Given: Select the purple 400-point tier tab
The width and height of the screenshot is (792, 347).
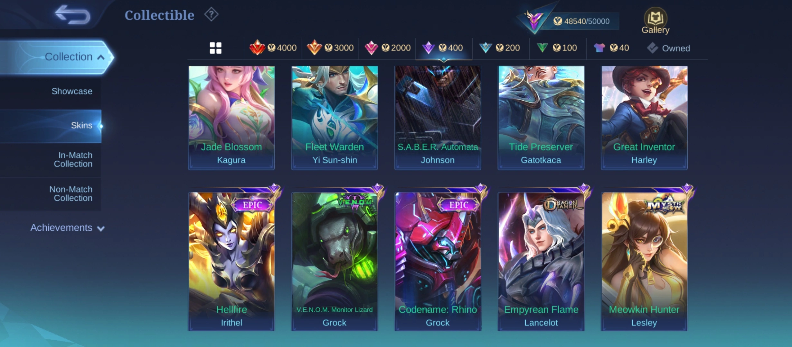Looking at the screenshot, I should click(x=444, y=48).
